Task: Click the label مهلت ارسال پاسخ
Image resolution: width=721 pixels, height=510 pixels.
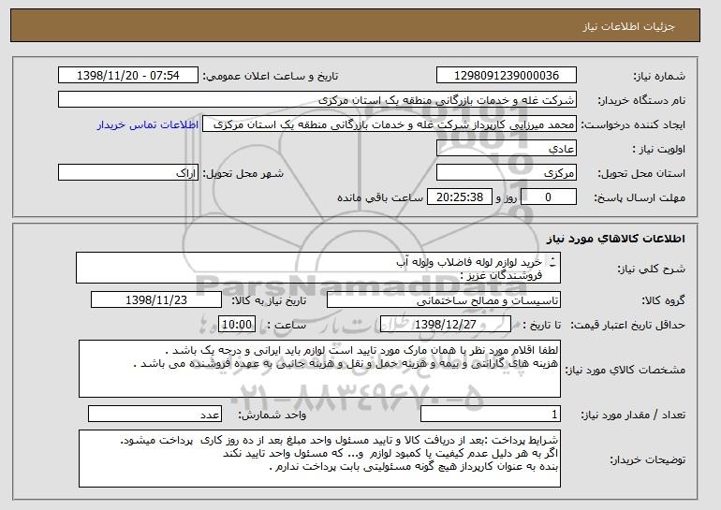Action: click(x=640, y=197)
